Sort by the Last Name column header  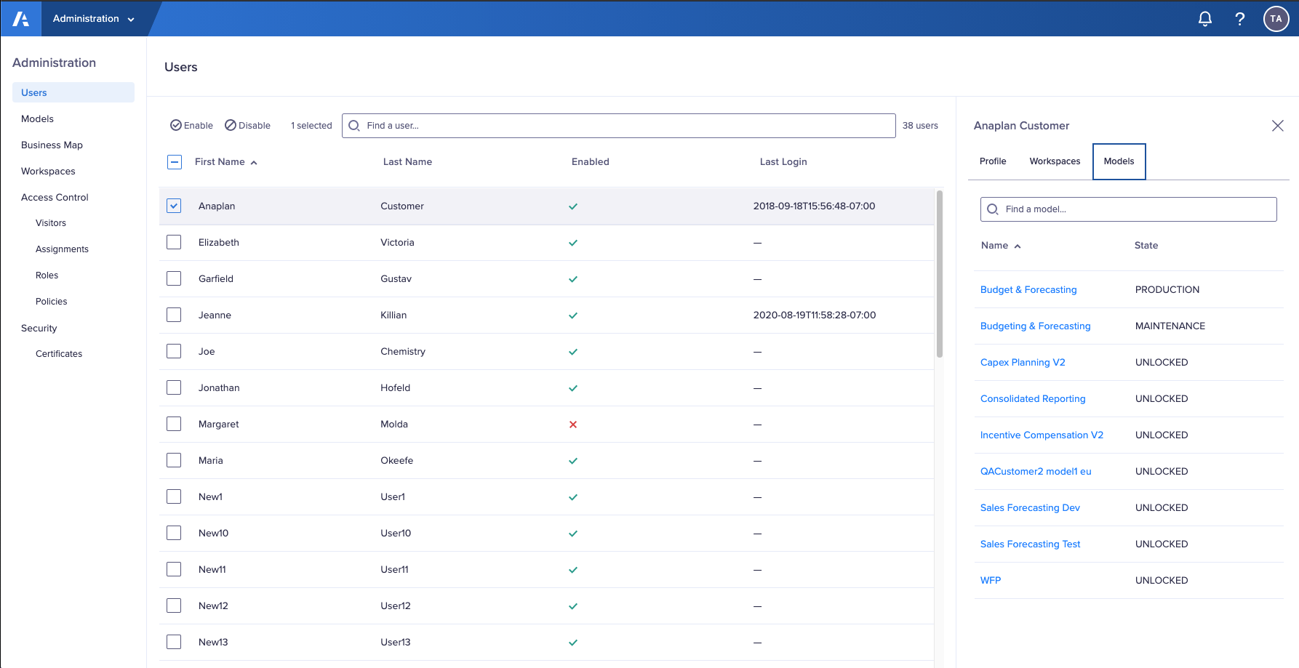click(407, 162)
